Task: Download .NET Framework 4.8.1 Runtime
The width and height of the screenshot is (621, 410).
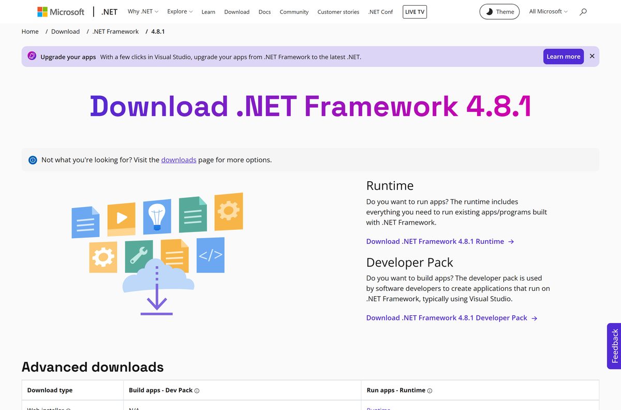Action: click(x=440, y=241)
